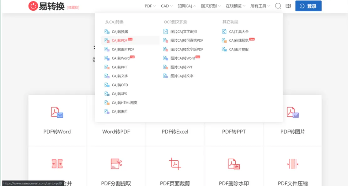The image size is (348, 186).
Task: Select CAJ在线预览 menu entry text
Action: coord(239,40)
